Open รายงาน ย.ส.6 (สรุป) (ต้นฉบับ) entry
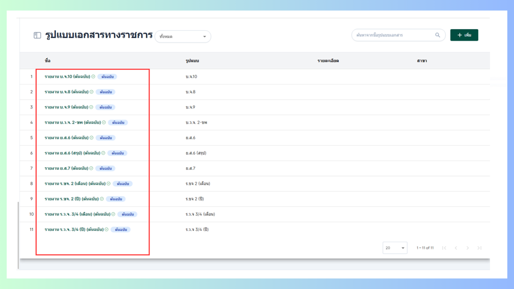Screen dimensions: 514x289 pyautogui.click(x=73, y=153)
